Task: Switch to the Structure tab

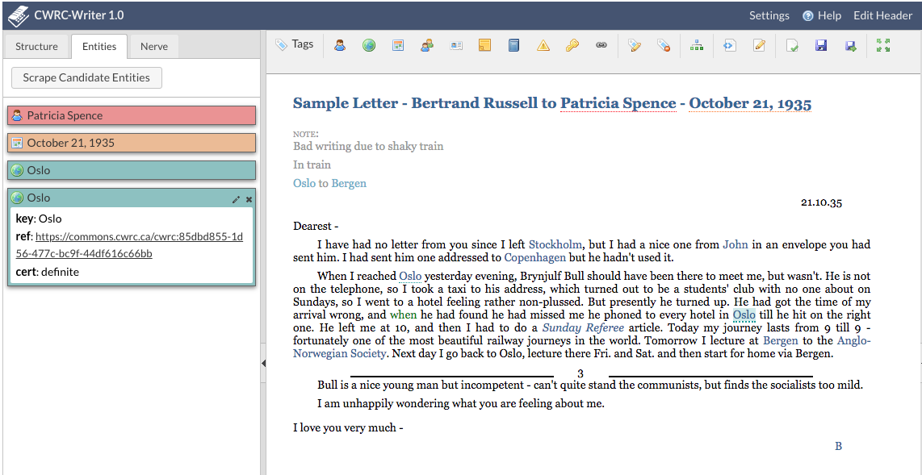Action: click(x=36, y=47)
